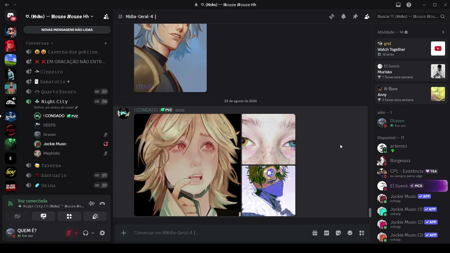Screen dimensions: 450x253
Task: Show pinned messages for the channel
Action: [x=355, y=17]
